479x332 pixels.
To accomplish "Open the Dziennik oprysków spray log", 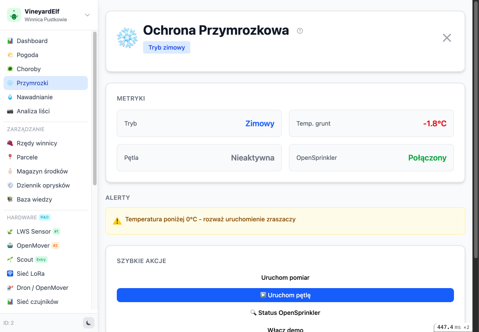I will 43,185.
